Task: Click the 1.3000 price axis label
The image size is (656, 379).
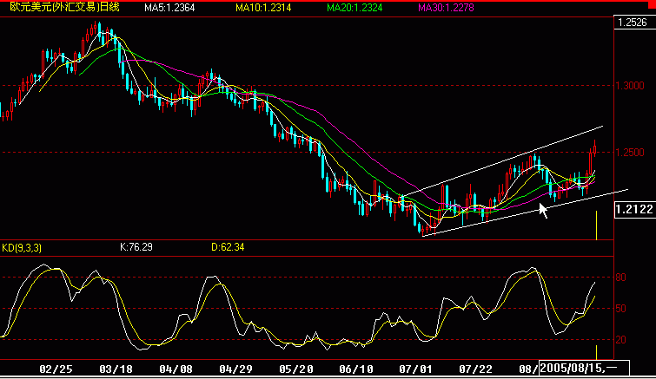Action: [630, 86]
